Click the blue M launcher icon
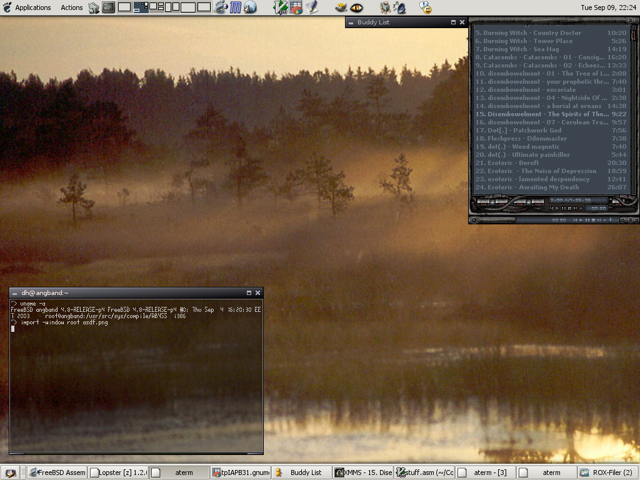This screenshot has height=480, width=640. (236, 7)
